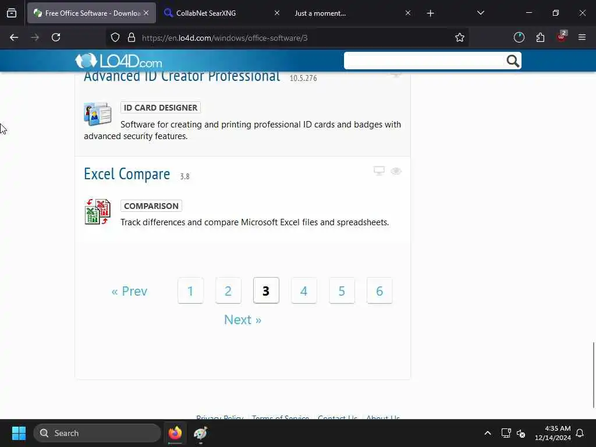
Task: Click the page vertical scrollbar thumb
Action: tap(594, 374)
